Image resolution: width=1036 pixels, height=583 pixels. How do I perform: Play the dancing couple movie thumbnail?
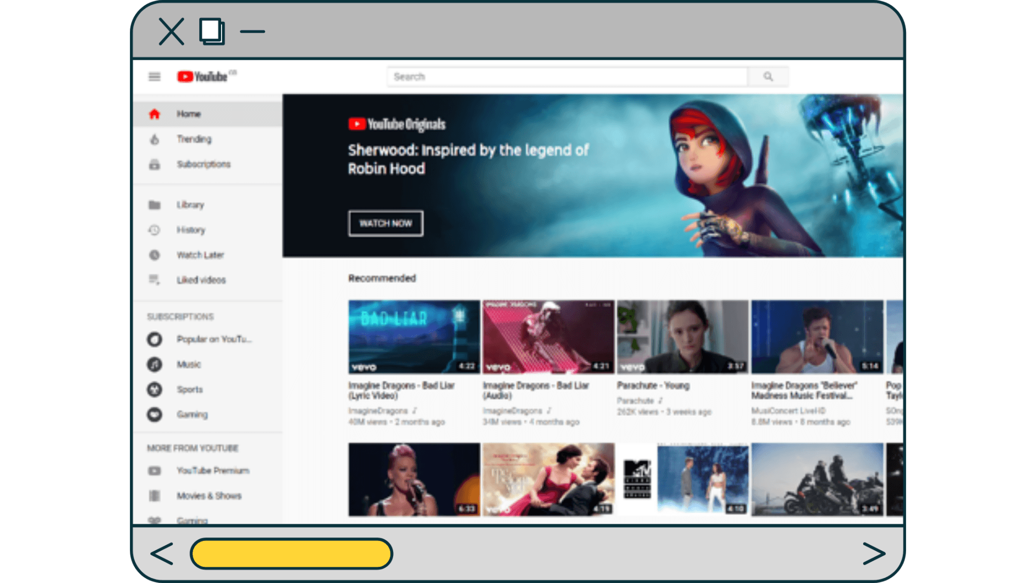[x=548, y=479]
